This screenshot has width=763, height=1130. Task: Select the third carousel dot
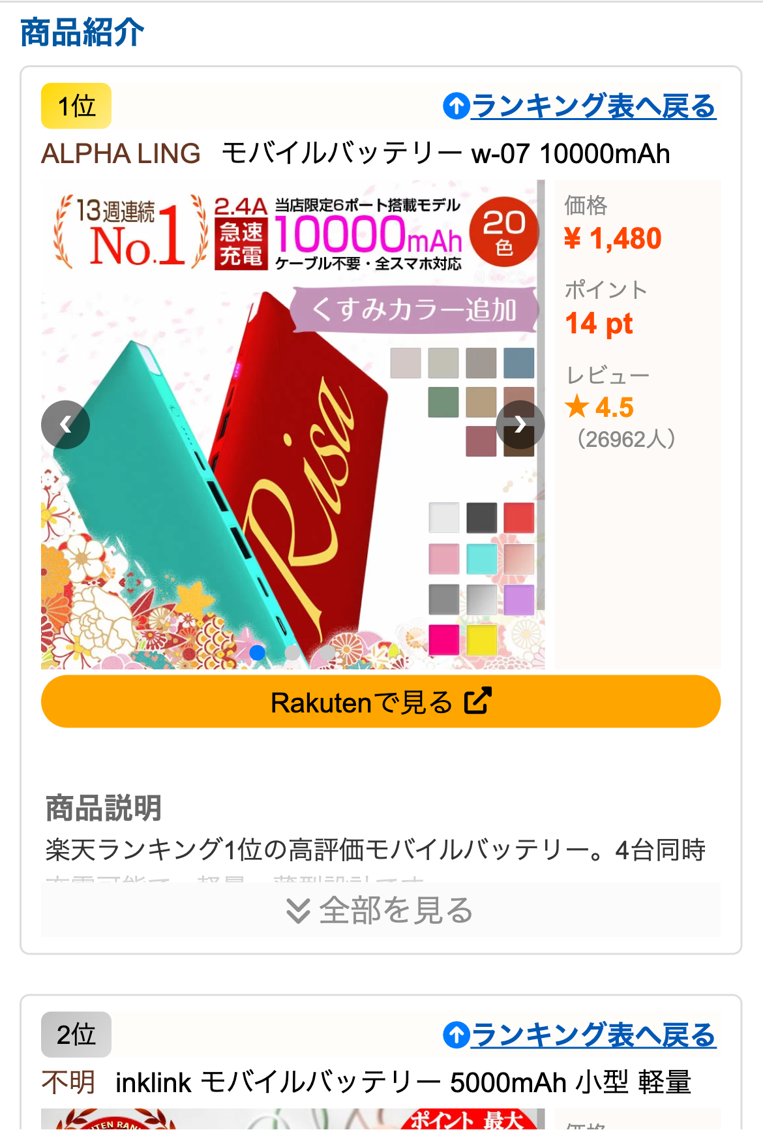327,652
